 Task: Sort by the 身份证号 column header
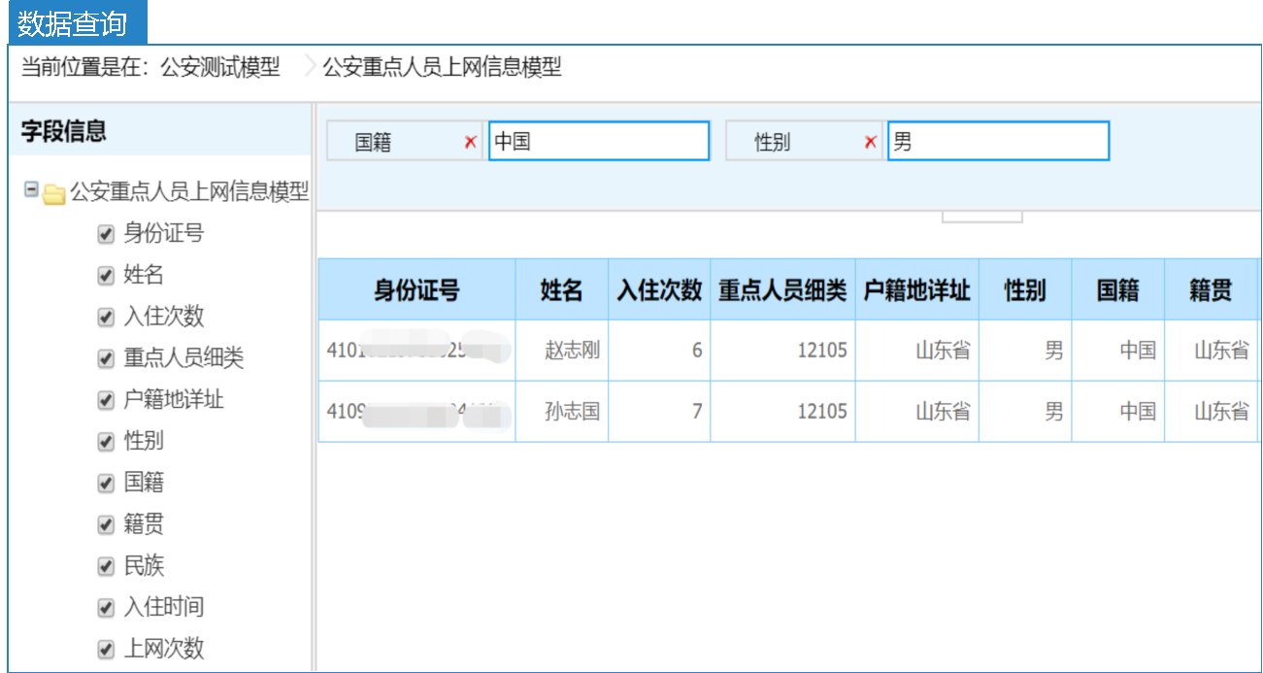[x=416, y=289]
